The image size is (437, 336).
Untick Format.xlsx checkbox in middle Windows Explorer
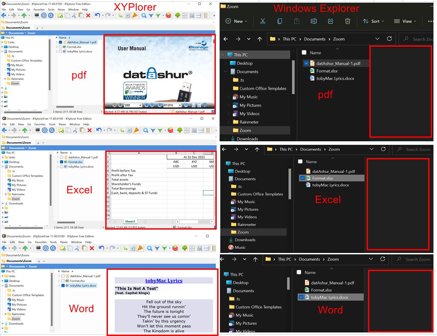click(x=302, y=178)
